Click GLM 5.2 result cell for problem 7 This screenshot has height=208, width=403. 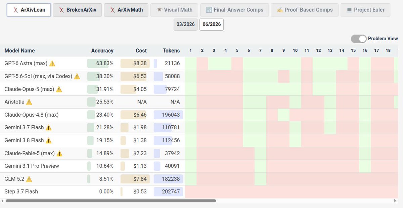[260, 179]
